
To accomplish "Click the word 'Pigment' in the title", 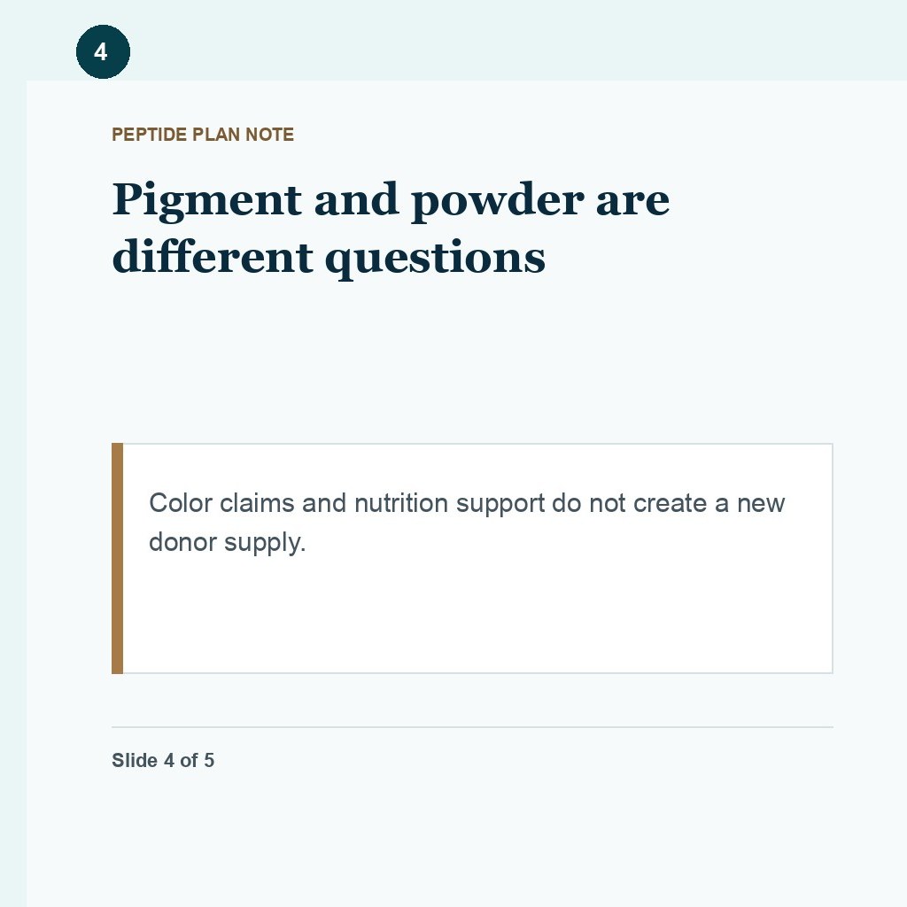I will (x=206, y=199).
